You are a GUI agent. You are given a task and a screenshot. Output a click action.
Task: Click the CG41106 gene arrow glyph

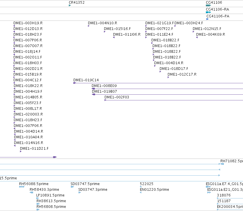point(208,5)
